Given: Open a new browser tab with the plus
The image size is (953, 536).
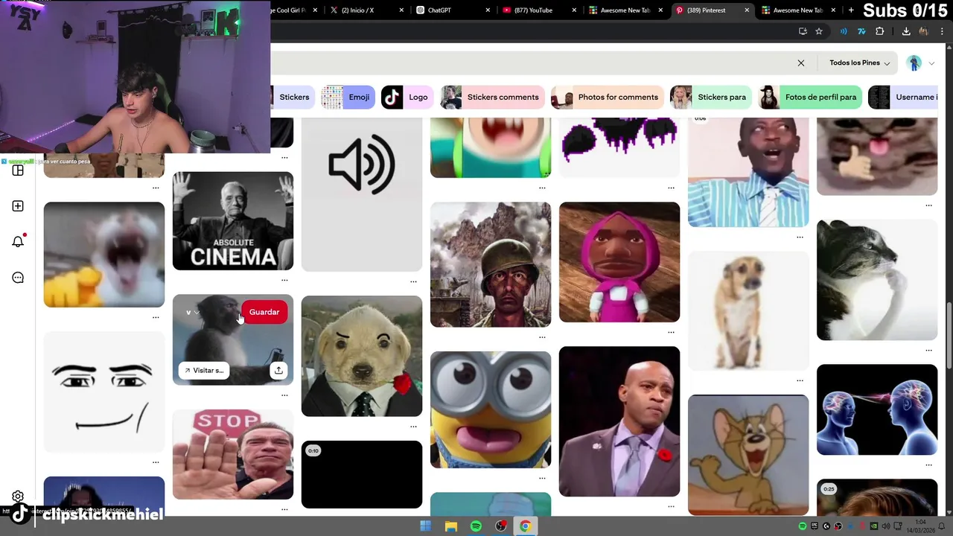Looking at the screenshot, I should 851,10.
